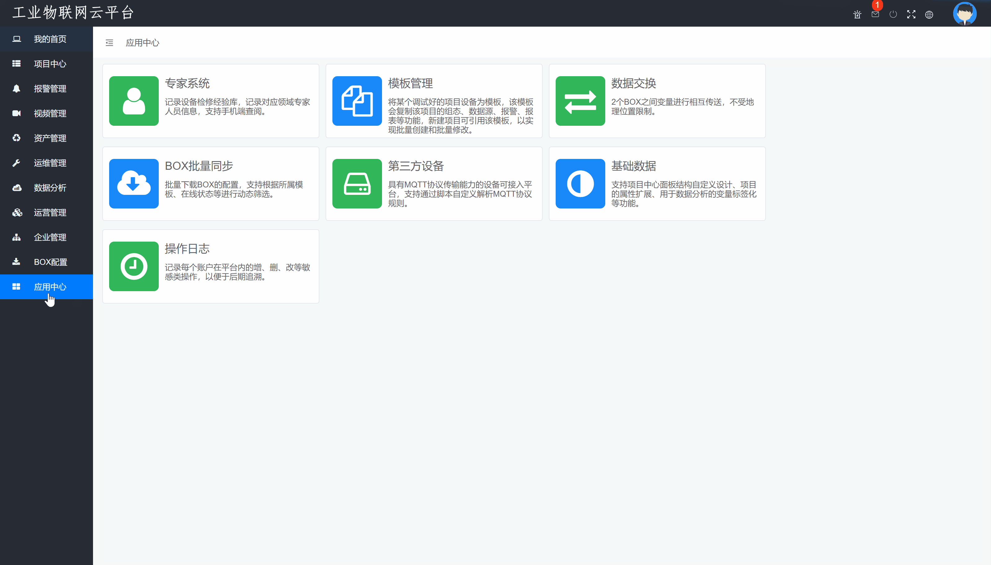This screenshot has height=565, width=991.
Task: Click the BOX批量同步 description text
Action: pos(234,189)
